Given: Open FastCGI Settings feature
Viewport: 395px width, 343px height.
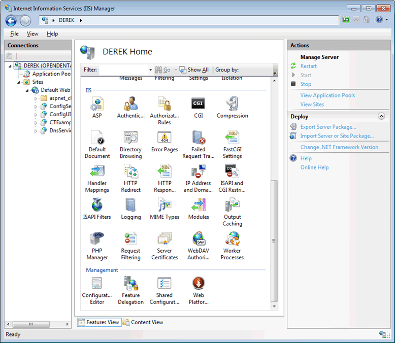Looking at the screenshot, I should [232, 145].
